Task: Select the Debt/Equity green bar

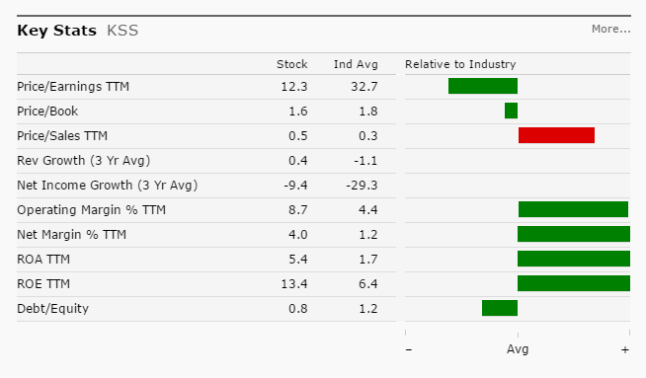Action: [x=500, y=308]
